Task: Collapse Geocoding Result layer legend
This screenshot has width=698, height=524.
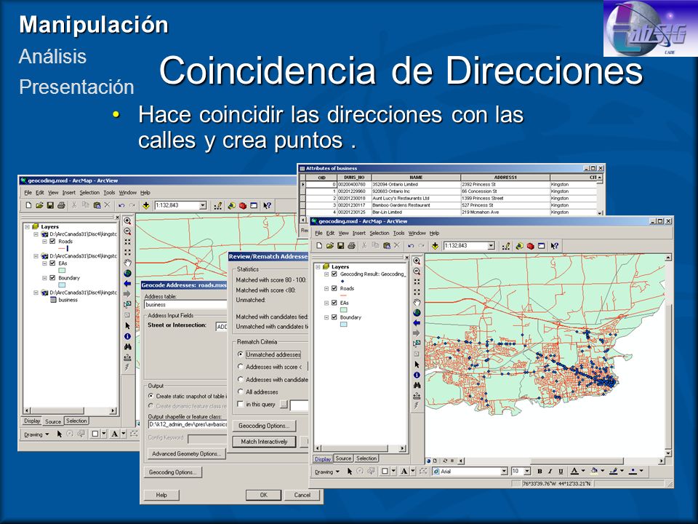Action: (x=326, y=274)
